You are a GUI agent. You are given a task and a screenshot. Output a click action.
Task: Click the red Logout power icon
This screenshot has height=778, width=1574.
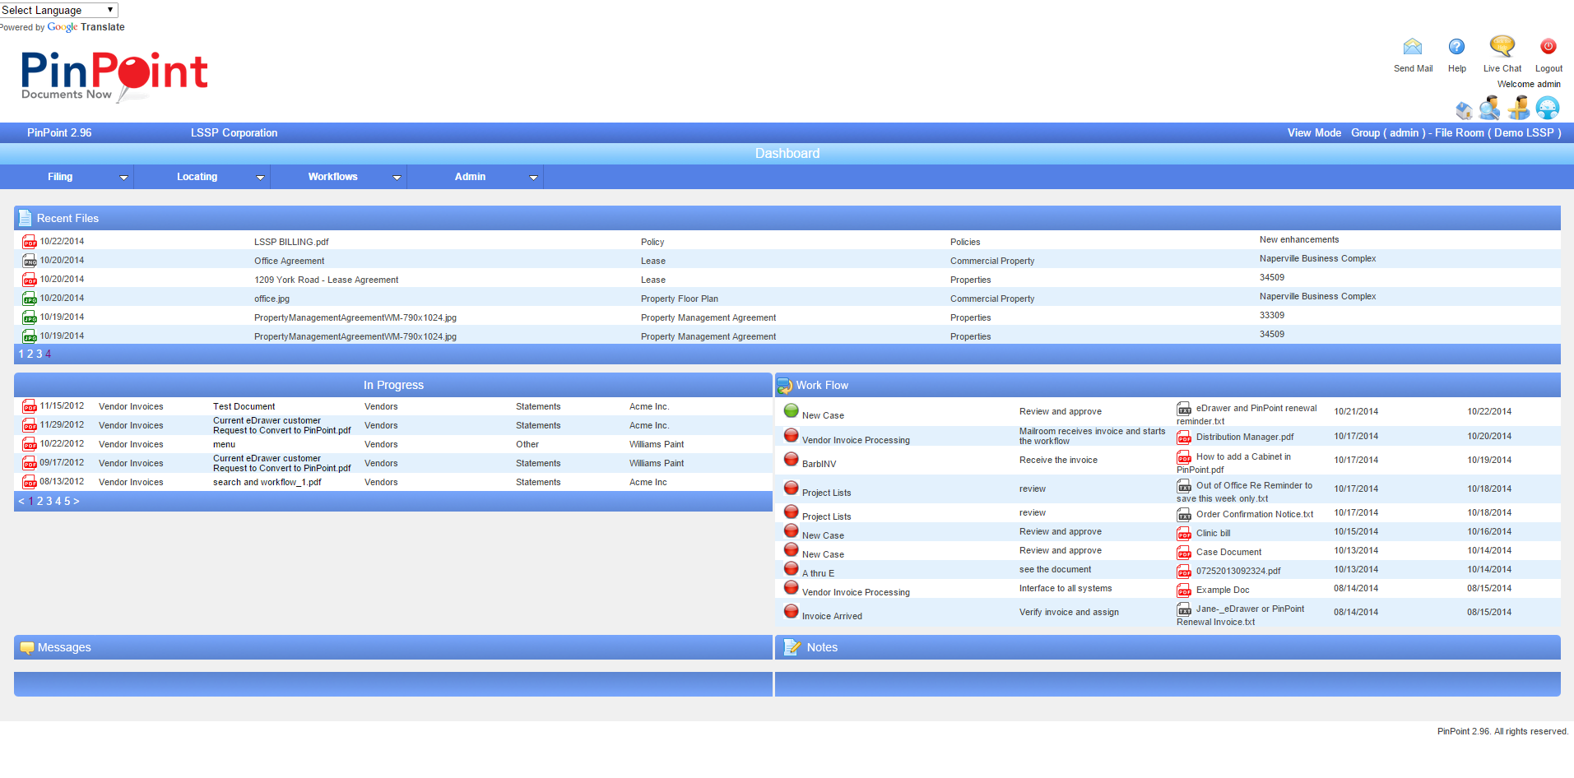pos(1548,46)
